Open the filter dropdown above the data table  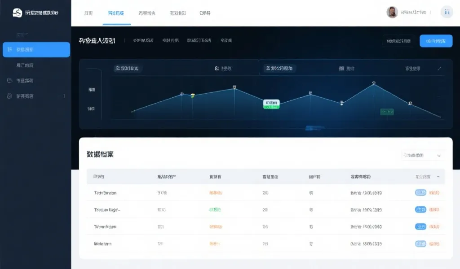(x=423, y=155)
